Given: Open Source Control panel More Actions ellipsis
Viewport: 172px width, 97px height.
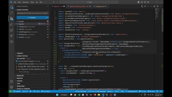Looking at the screenshot, I should pyautogui.click(x=48, y=6).
